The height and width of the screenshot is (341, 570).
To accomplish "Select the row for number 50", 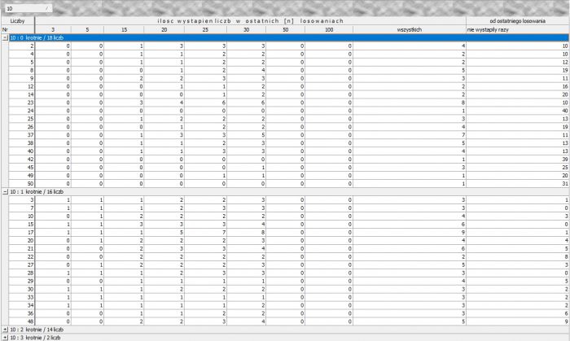I will (288, 184).
